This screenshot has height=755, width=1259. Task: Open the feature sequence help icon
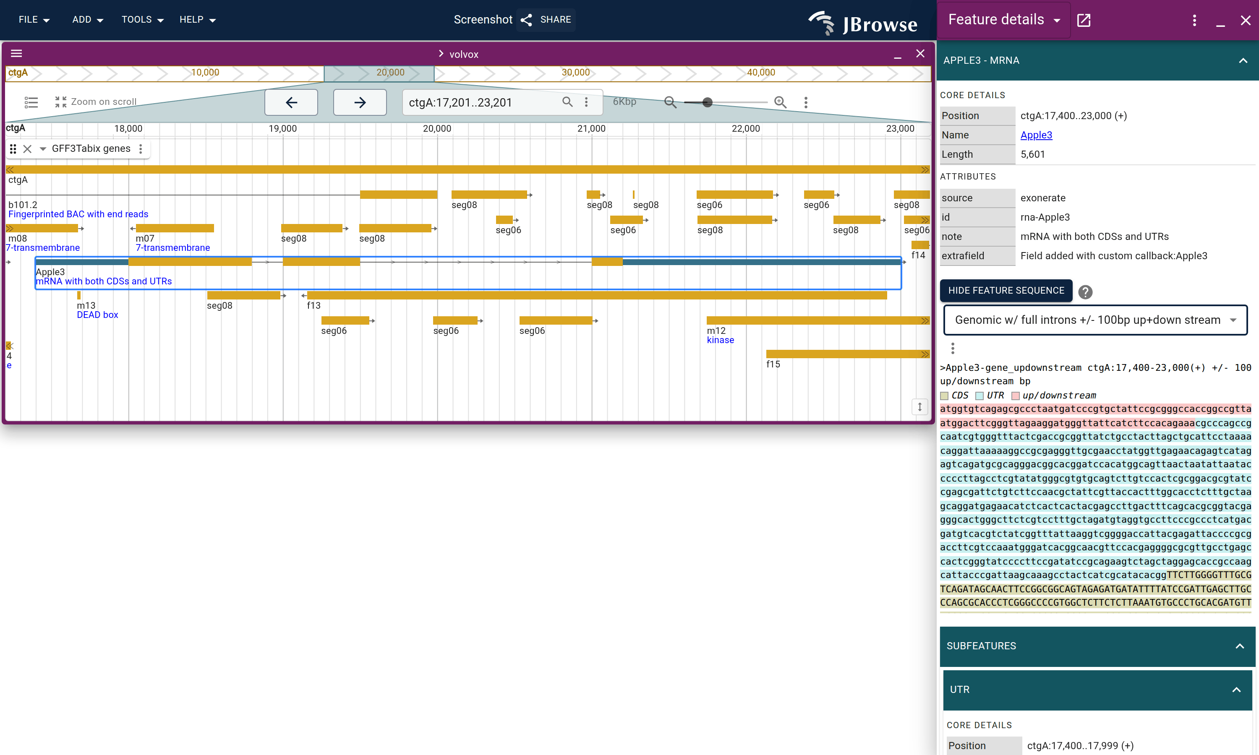pos(1085,292)
